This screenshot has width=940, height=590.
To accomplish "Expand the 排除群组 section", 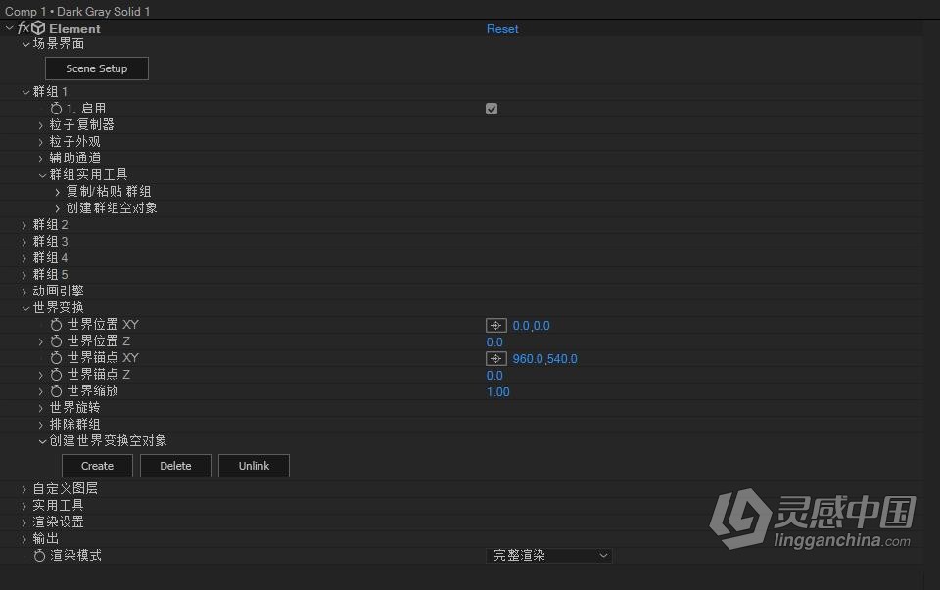I will point(41,425).
